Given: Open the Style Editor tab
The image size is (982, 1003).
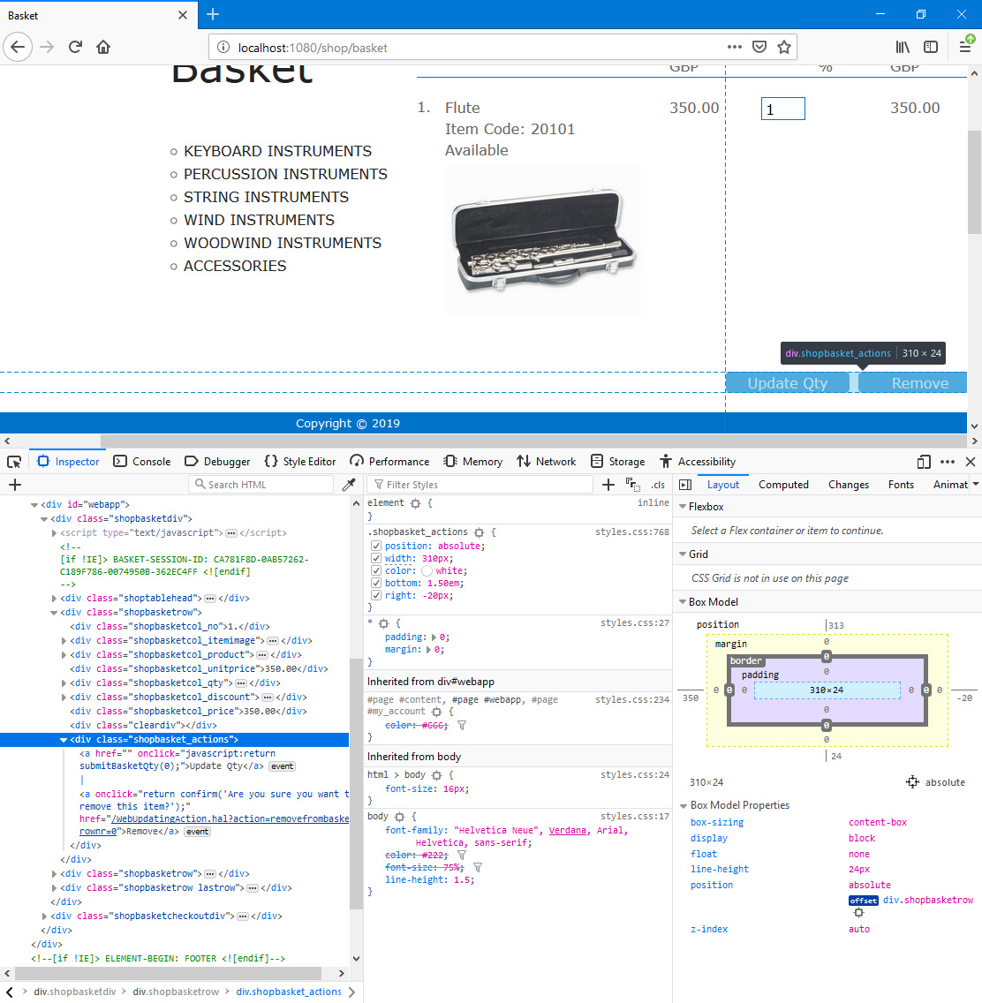Looking at the screenshot, I should tap(300, 462).
